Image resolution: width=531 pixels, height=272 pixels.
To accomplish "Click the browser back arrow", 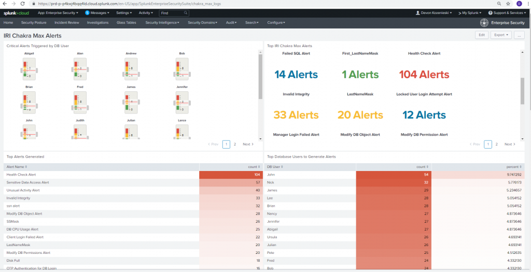I will [5, 4].
